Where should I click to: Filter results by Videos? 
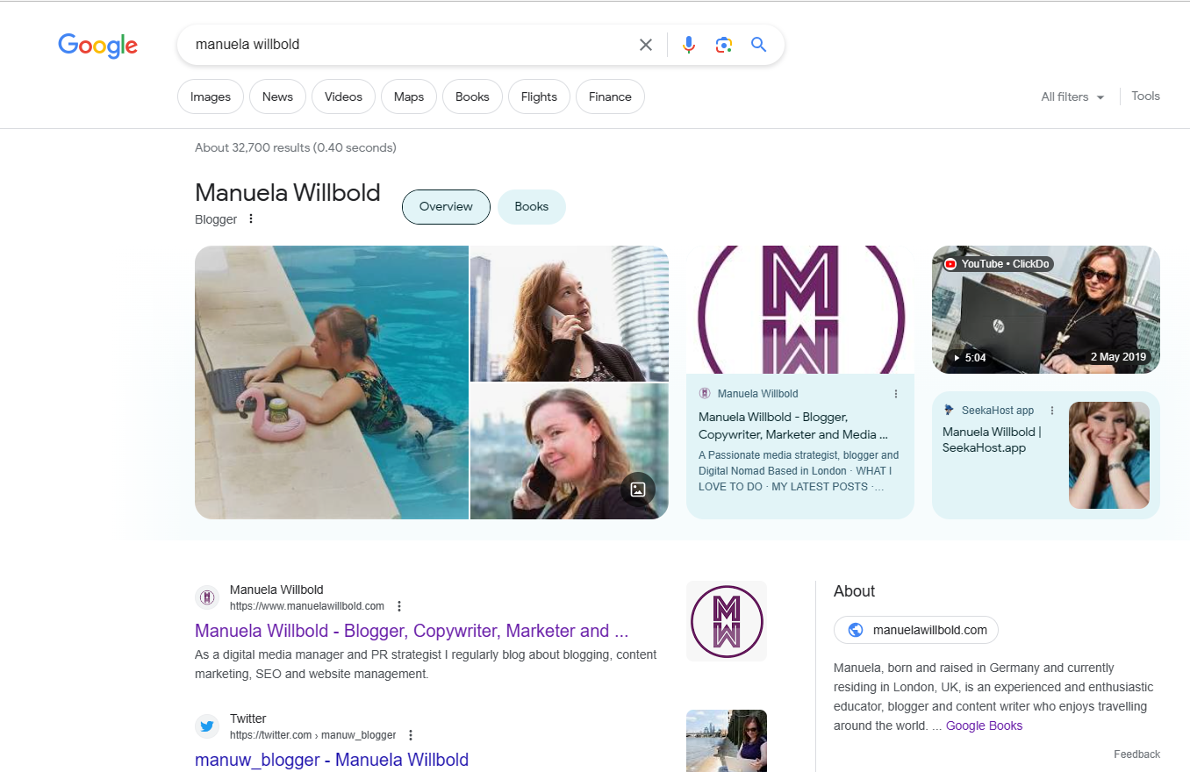[343, 96]
